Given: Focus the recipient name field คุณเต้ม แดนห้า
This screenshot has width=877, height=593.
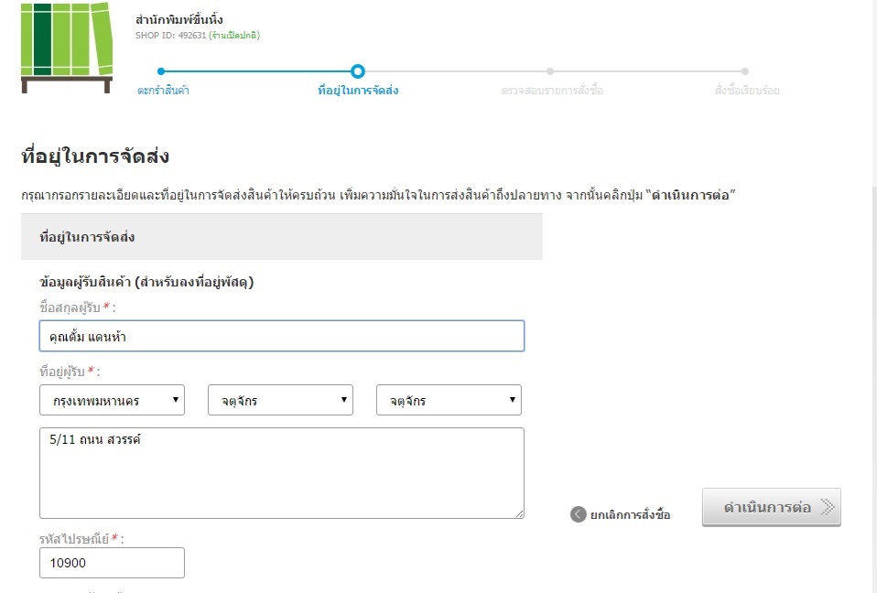Looking at the screenshot, I should pos(282,336).
